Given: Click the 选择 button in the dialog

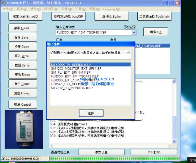Looking at the screenshot, I should coord(91,113).
